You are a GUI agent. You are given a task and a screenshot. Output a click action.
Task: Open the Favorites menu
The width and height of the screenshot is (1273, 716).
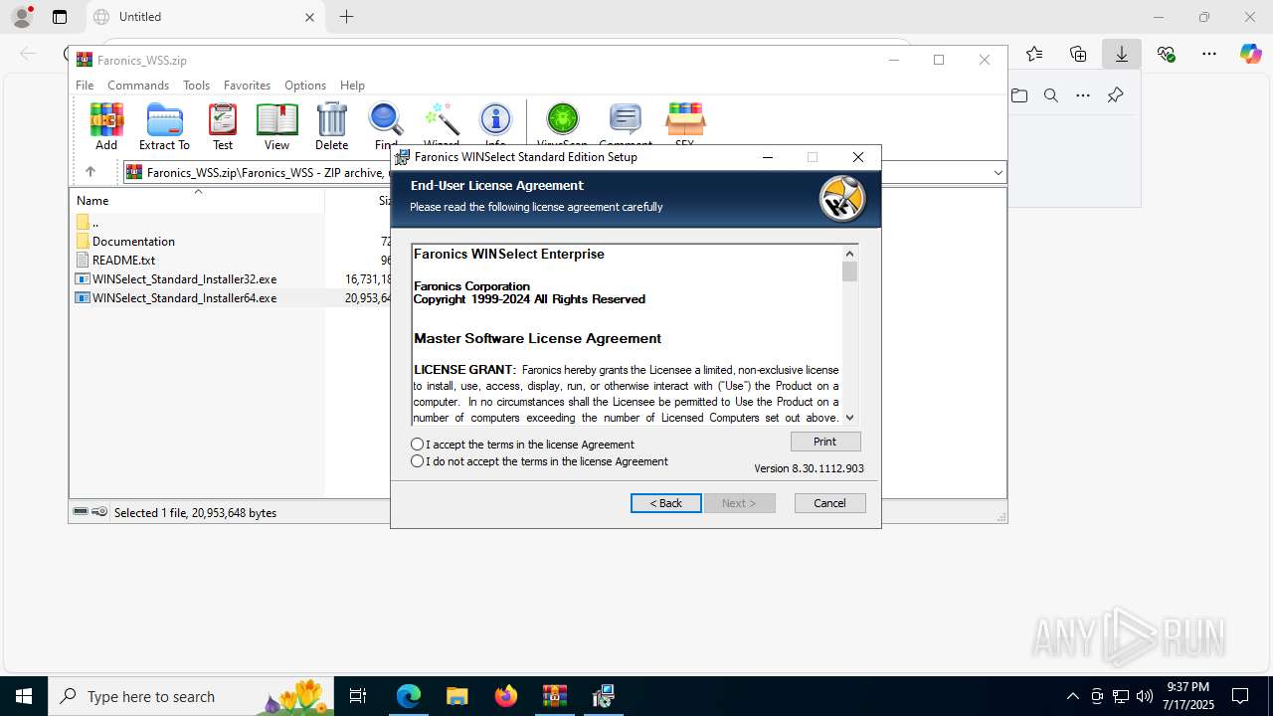coord(247,86)
